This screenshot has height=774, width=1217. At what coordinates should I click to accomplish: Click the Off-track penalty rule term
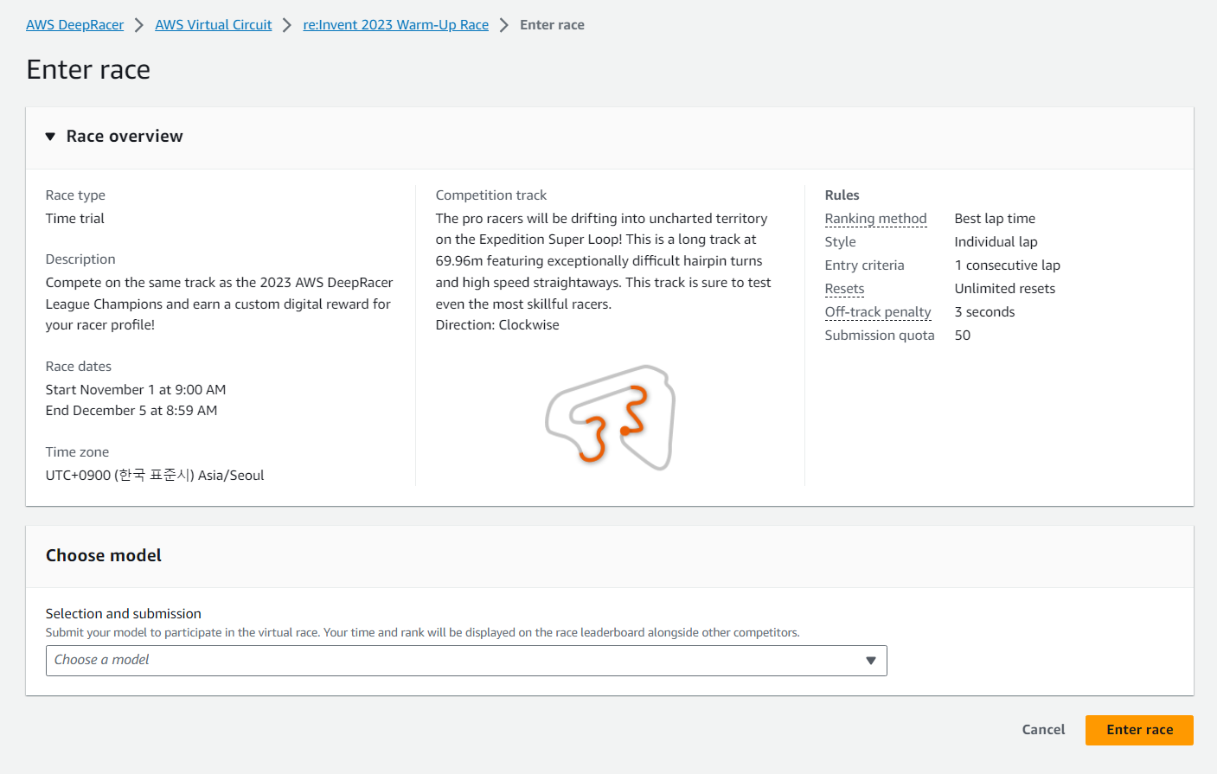[878, 312]
